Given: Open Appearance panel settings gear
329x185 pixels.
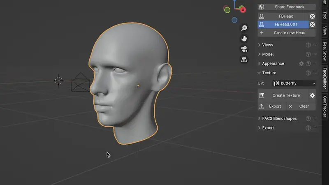Looking at the screenshot, I should tap(301, 64).
